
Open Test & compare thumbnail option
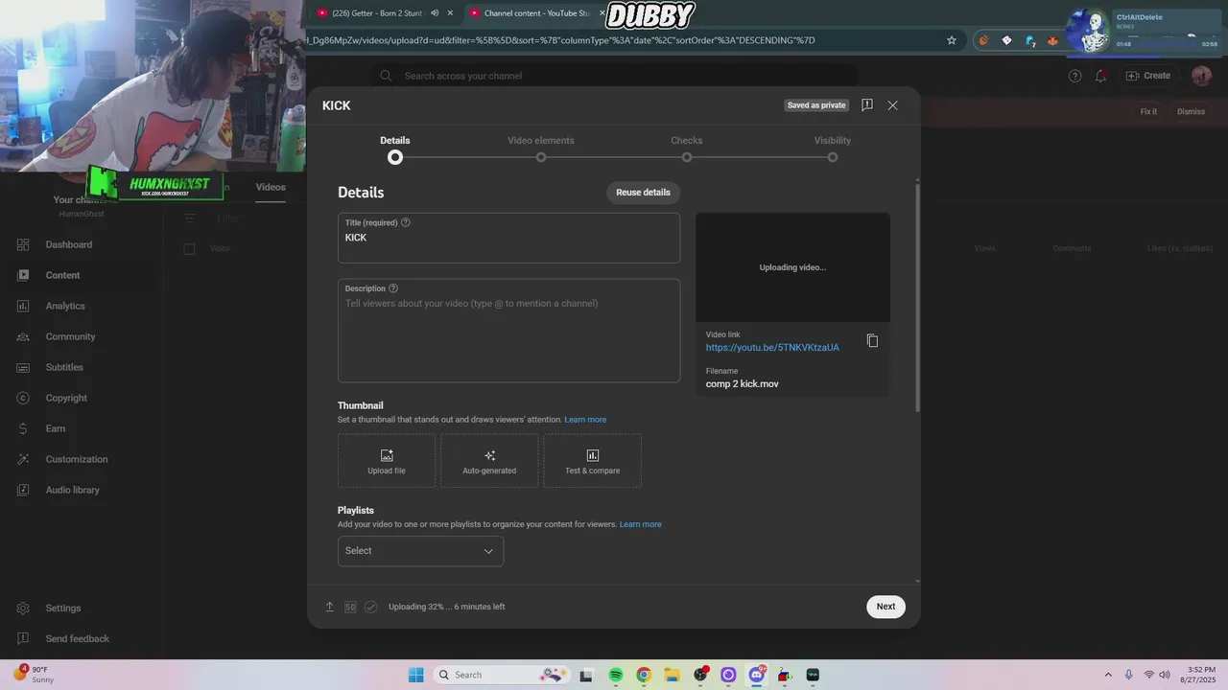click(x=593, y=461)
